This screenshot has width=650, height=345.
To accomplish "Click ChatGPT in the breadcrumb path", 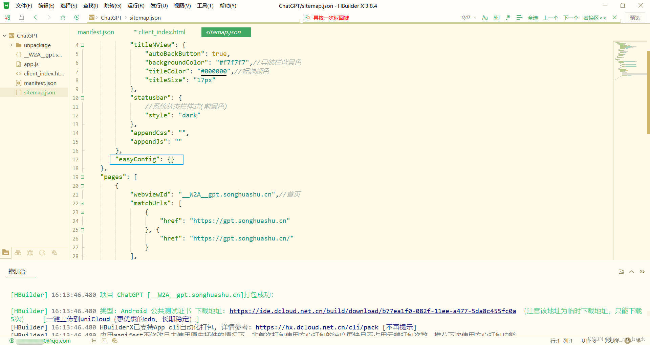I will click(x=111, y=18).
